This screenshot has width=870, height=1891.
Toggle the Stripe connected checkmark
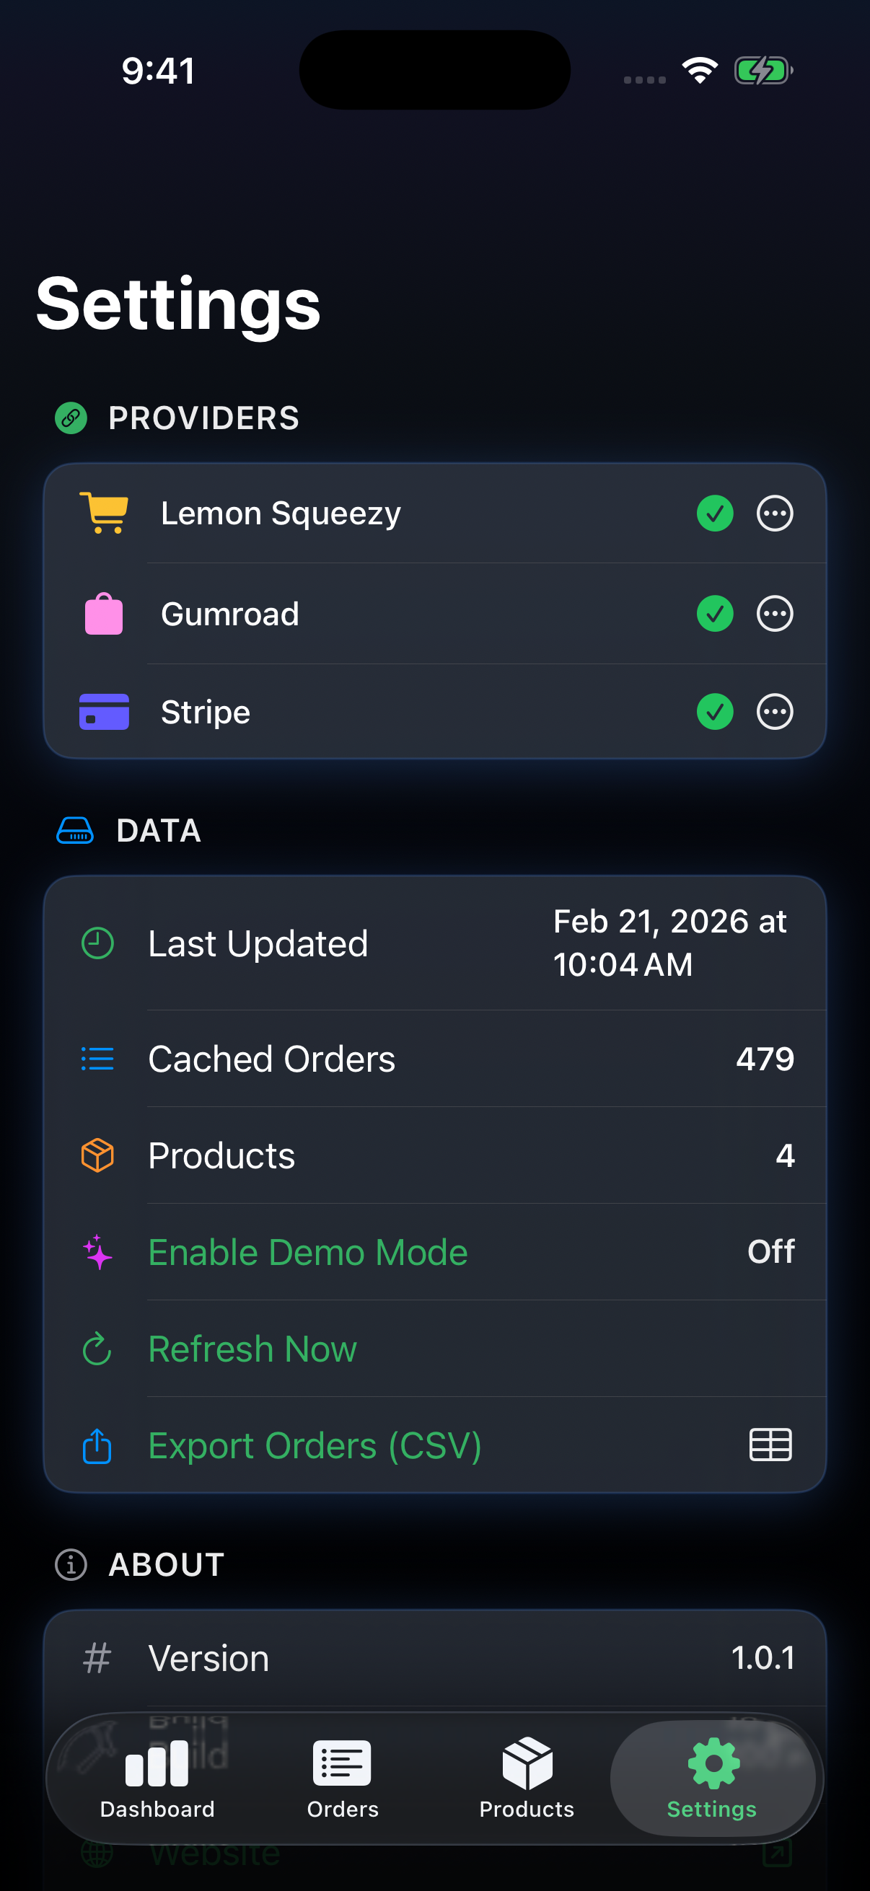coord(714,712)
